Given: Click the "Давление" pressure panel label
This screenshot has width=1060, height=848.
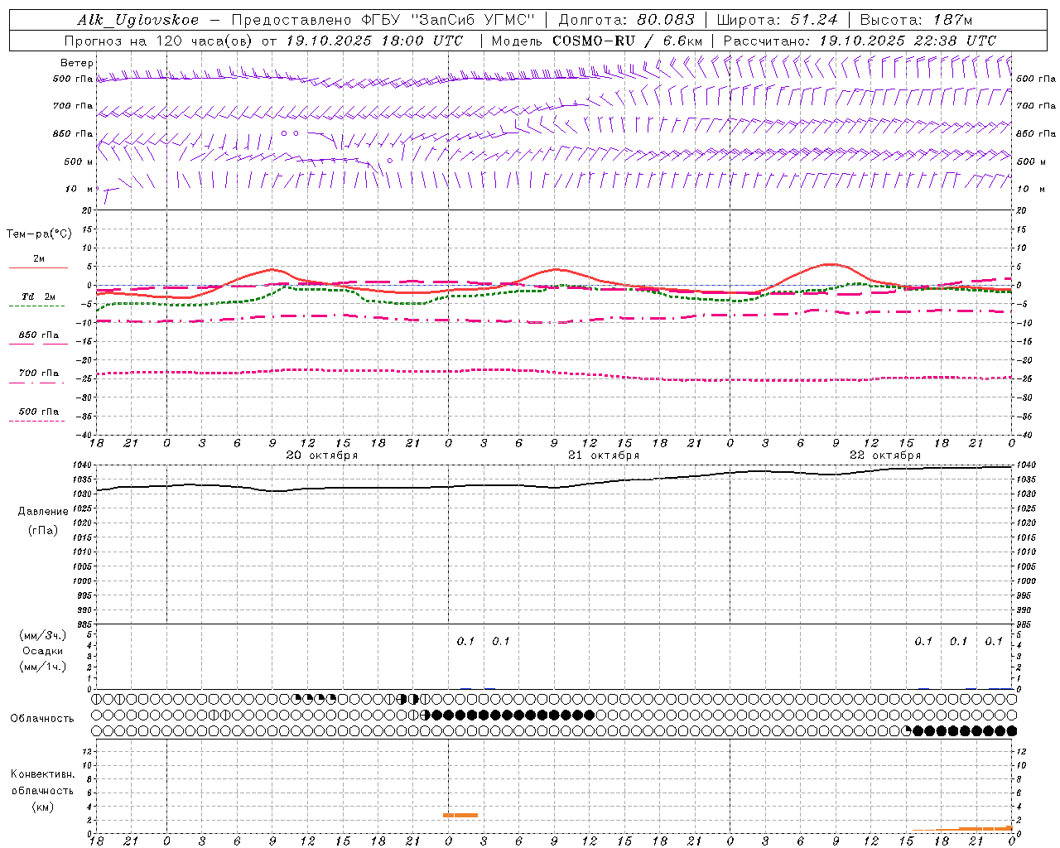Looking at the screenshot, I should [x=43, y=512].
